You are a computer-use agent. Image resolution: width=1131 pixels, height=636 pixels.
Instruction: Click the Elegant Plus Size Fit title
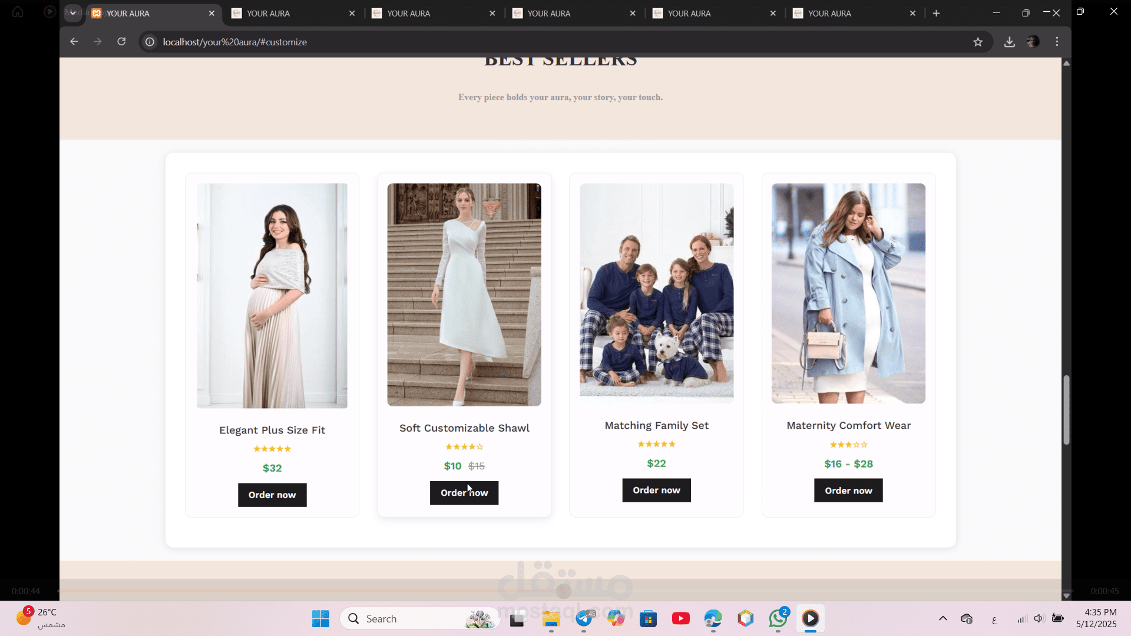(x=272, y=430)
